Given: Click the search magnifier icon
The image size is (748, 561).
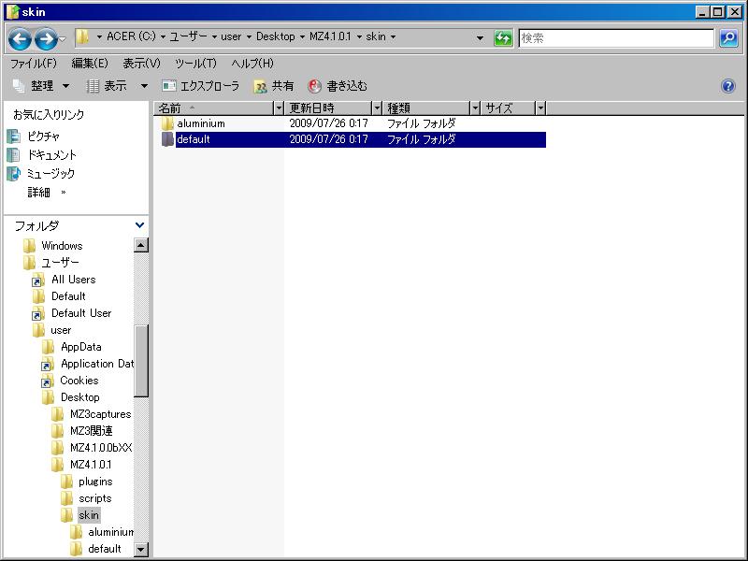Looking at the screenshot, I should pyautogui.click(x=728, y=38).
